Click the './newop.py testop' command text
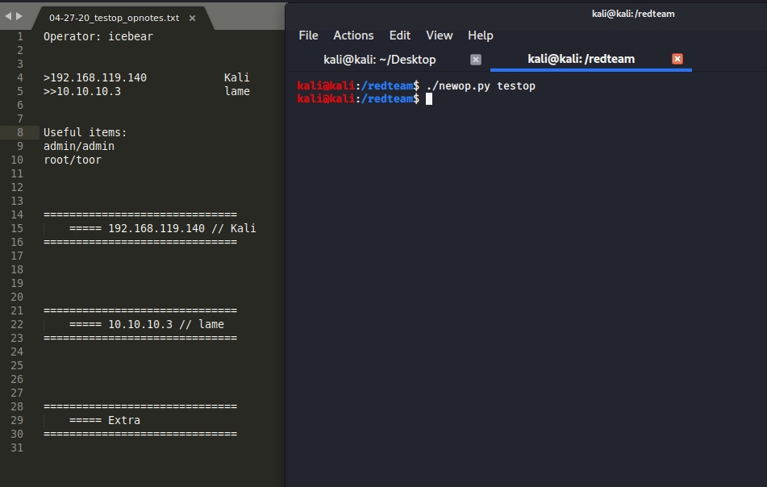The width and height of the screenshot is (767, 487). point(479,85)
